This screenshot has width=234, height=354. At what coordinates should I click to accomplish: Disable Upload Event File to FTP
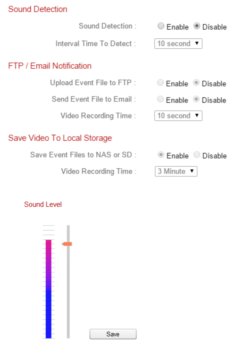[196, 83]
